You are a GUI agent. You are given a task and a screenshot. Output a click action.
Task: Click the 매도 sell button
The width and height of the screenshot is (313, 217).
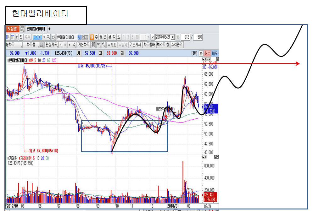(x=215, y=53)
